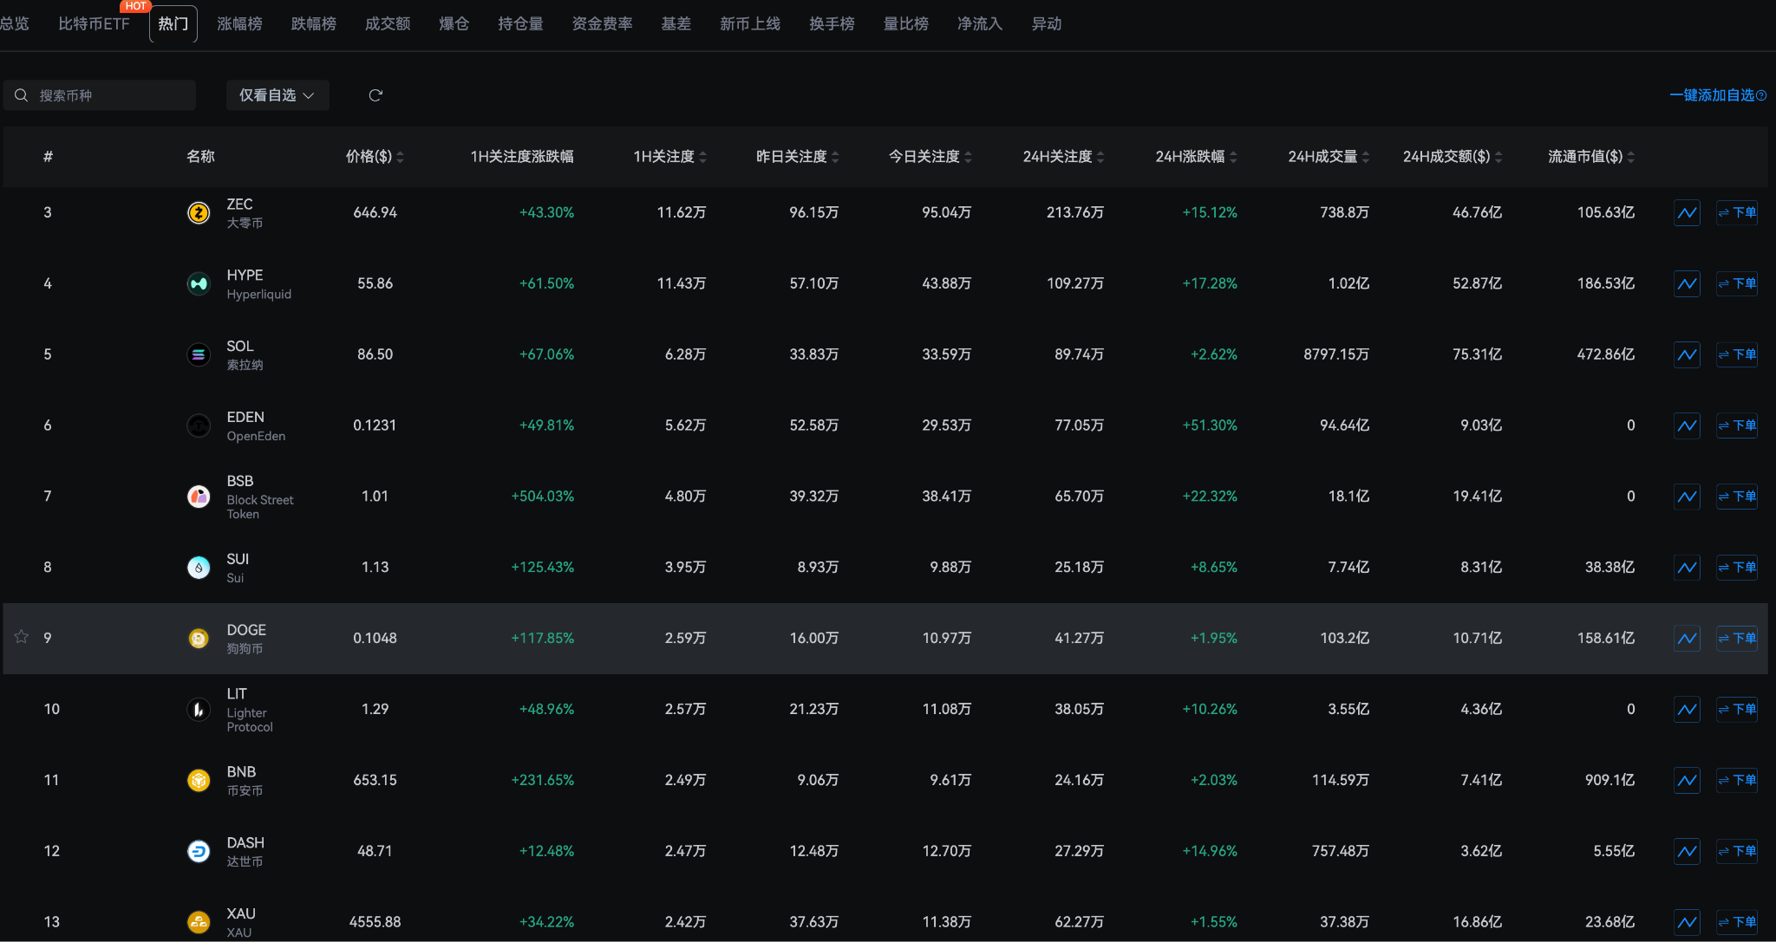
Task: Open the 资金费率 tab
Action: [x=603, y=24]
